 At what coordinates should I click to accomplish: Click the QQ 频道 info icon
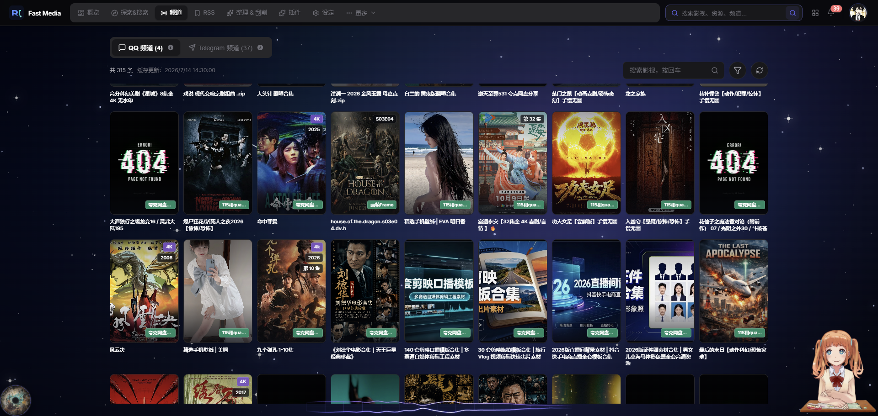click(x=171, y=47)
